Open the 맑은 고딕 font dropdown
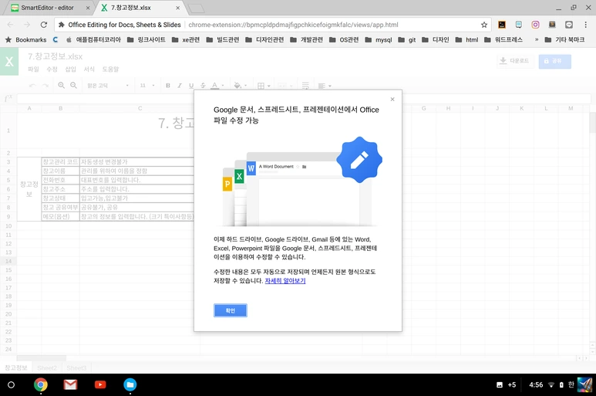 pos(108,86)
